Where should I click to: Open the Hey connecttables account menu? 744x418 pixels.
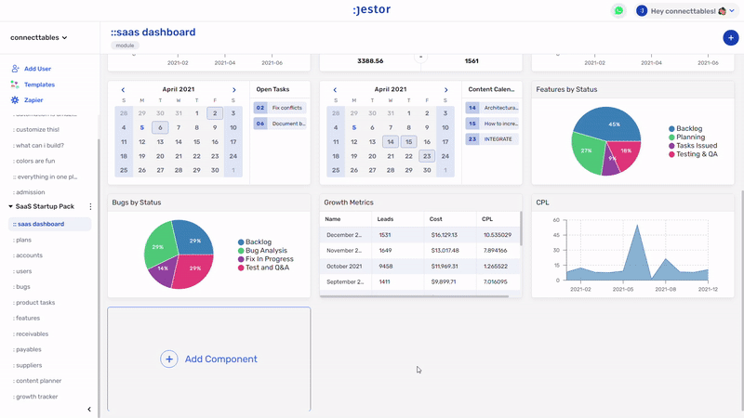point(686,11)
